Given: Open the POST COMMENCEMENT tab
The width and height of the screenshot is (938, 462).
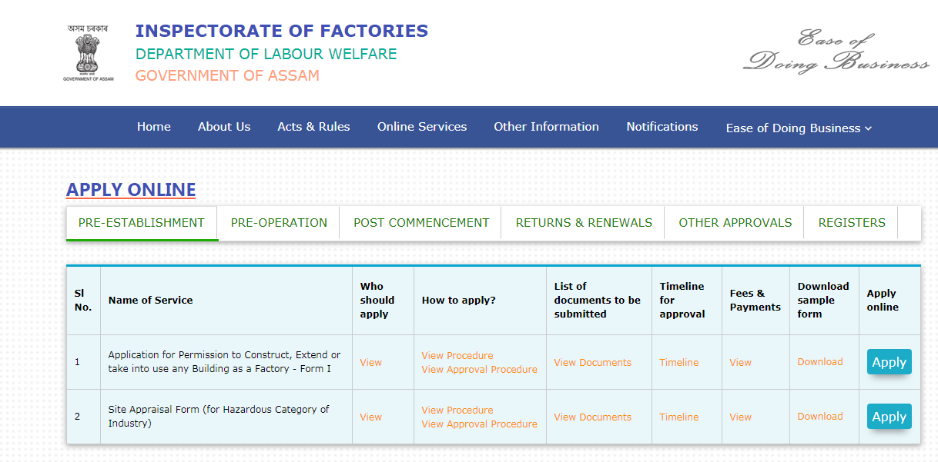Looking at the screenshot, I should pyautogui.click(x=420, y=222).
